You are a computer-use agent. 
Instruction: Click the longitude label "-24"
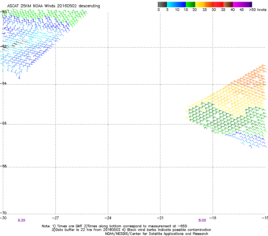pyautogui.click(x=108, y=218)
